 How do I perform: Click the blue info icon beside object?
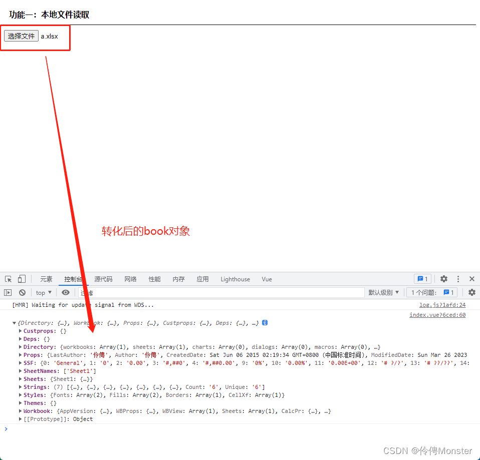pos(265,323)
